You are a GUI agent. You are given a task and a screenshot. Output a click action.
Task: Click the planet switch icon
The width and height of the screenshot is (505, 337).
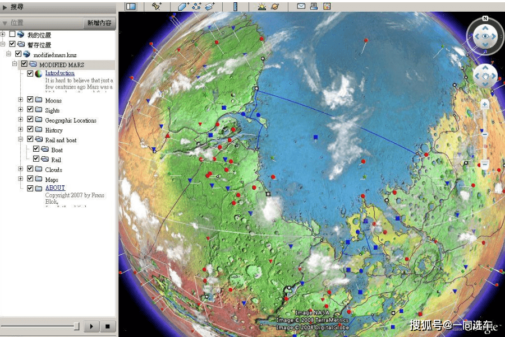275,6
